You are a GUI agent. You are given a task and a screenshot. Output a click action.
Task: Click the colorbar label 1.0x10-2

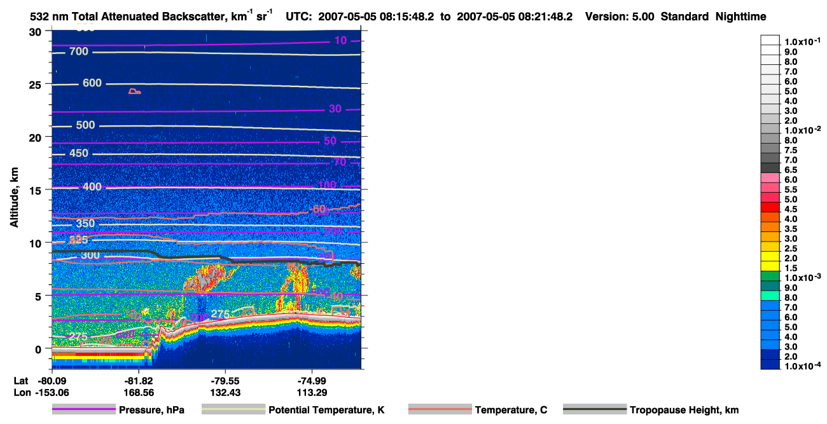coord(803,131)
